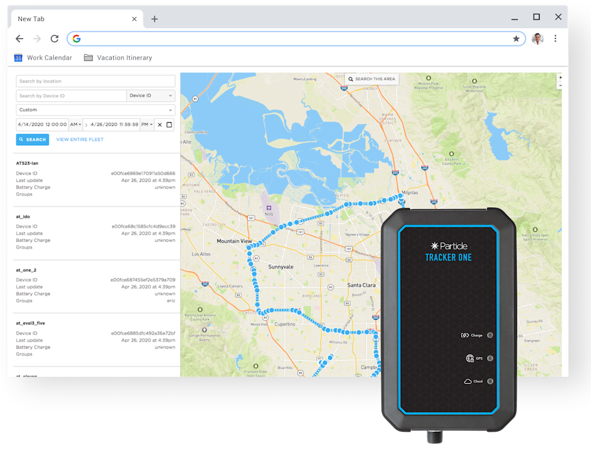
Task: Edit the start date 4/14/2020 12:00:00
Action: [42, 124]
